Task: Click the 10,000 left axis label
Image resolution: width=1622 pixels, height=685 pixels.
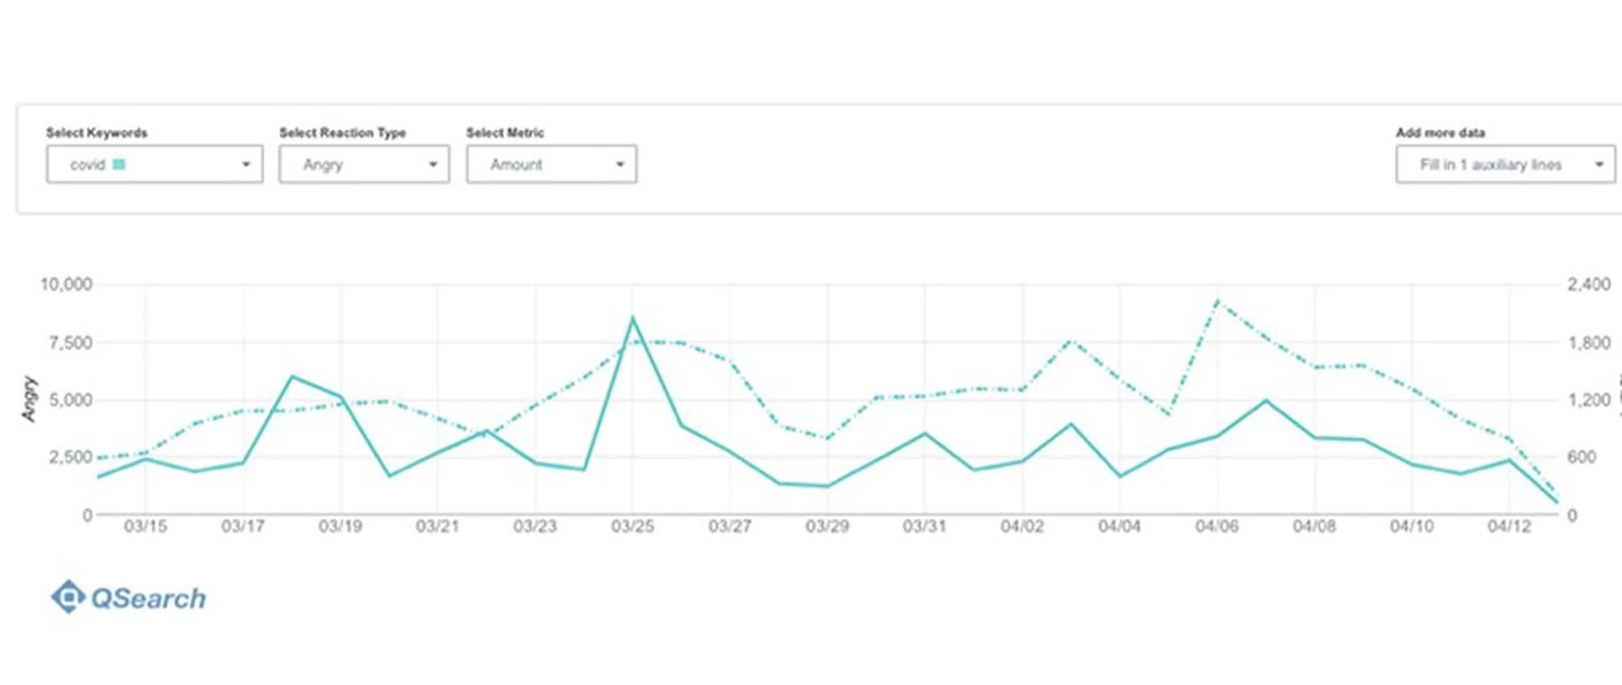Action: pos(66,285)
